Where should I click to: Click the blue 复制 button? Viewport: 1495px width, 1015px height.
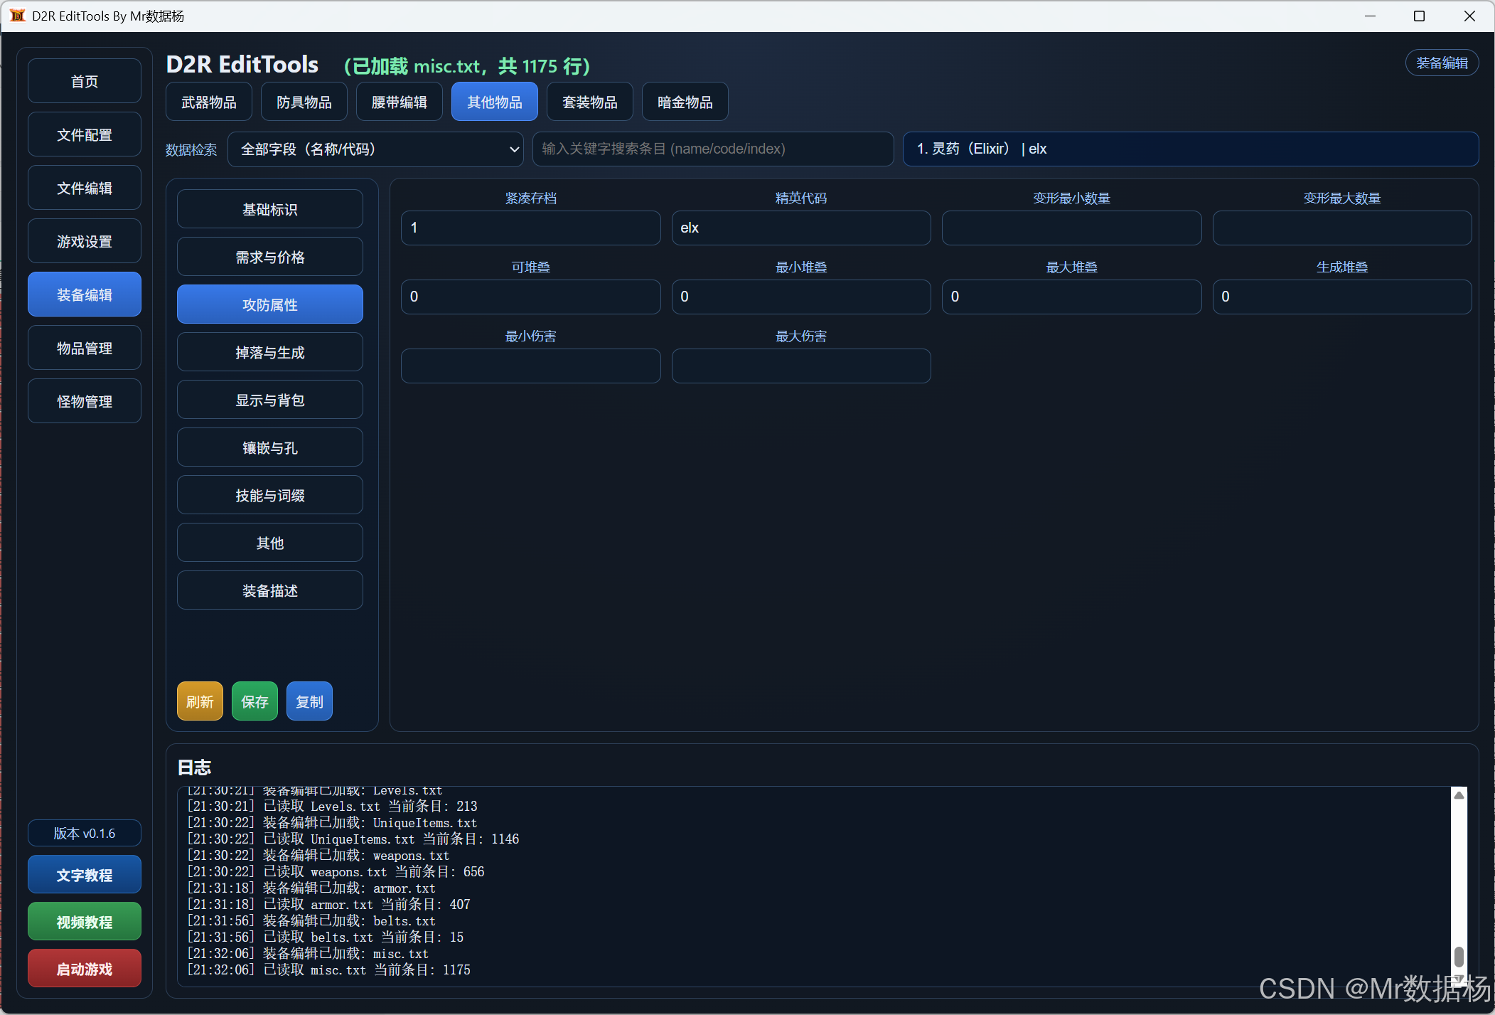tap(309, 702)
